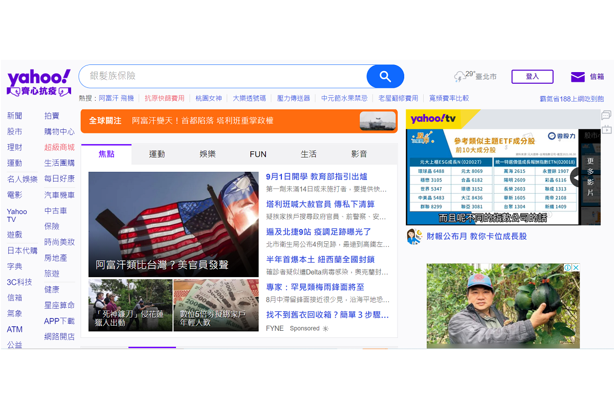
Task: Select the 焦點 tab
Action: (x=106, y=154)
